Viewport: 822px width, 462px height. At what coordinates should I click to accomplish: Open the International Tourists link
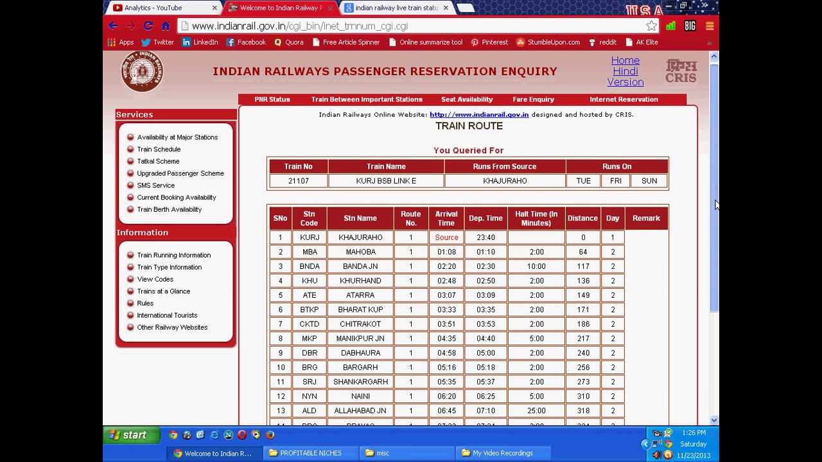pos(167,316)
